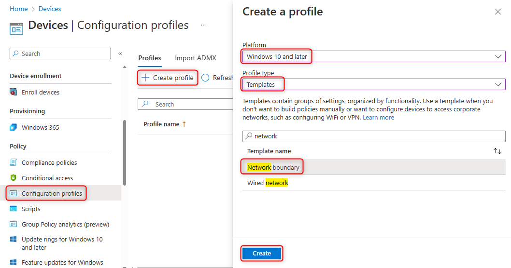Click the Devices configuration profiles page icon
This screenshot has width=511, height=268.
[x=16, y=28]
